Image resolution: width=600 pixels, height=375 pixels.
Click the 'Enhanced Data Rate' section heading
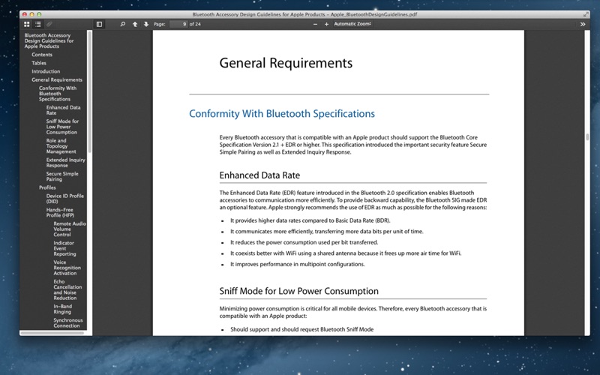(259, 175)
